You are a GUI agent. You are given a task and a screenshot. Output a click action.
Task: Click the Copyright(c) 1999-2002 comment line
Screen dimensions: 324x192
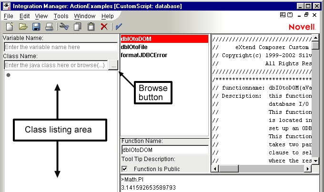click(x=262, y=55)
